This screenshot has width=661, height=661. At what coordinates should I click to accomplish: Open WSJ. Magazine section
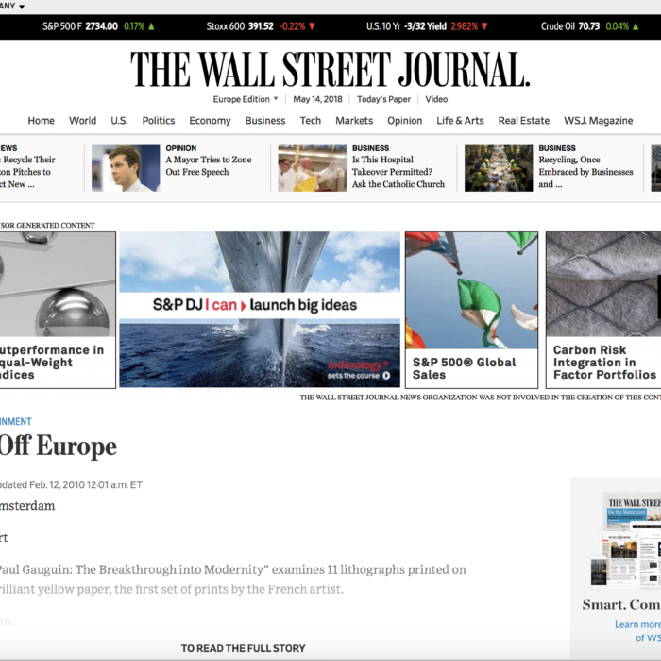point(599,121)
